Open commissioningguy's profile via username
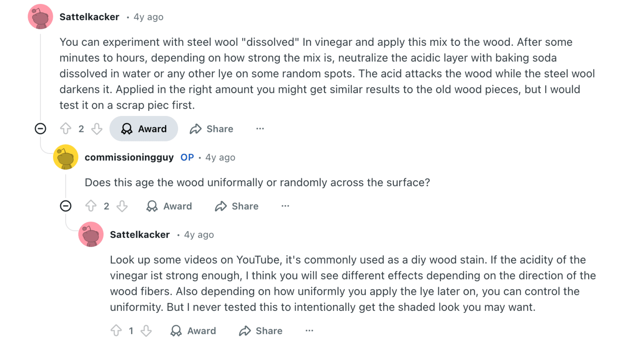 tap(129, 157)
